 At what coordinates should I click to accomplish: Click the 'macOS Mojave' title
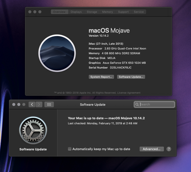[x=109, y=30]
